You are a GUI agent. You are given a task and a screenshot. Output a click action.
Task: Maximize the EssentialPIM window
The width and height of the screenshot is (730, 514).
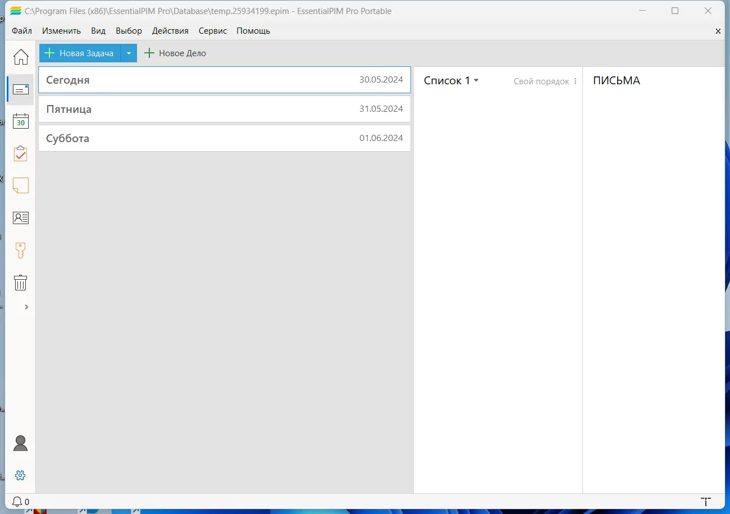pyautogui.click(x=675, y=11)
